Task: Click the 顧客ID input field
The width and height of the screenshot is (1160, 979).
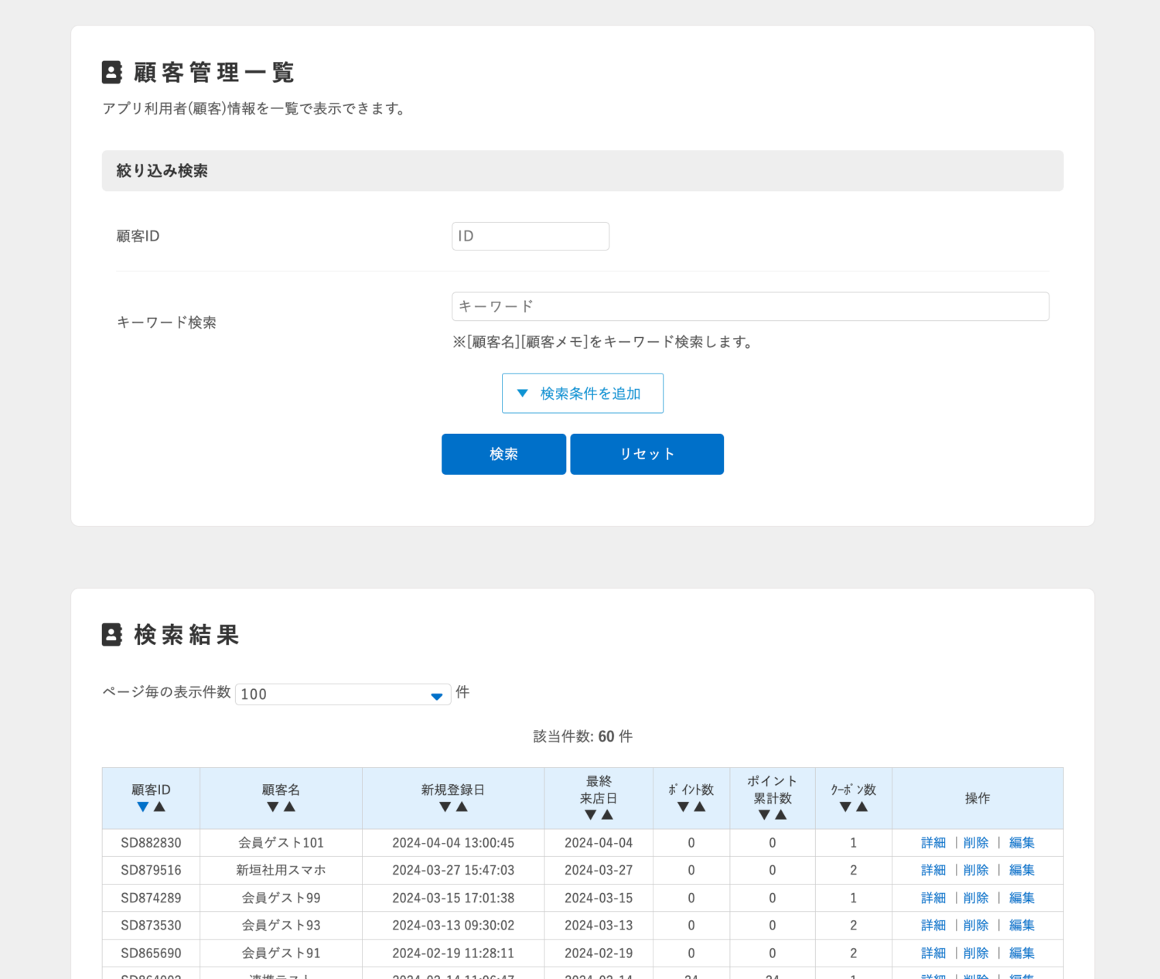Action: (531, 236)
